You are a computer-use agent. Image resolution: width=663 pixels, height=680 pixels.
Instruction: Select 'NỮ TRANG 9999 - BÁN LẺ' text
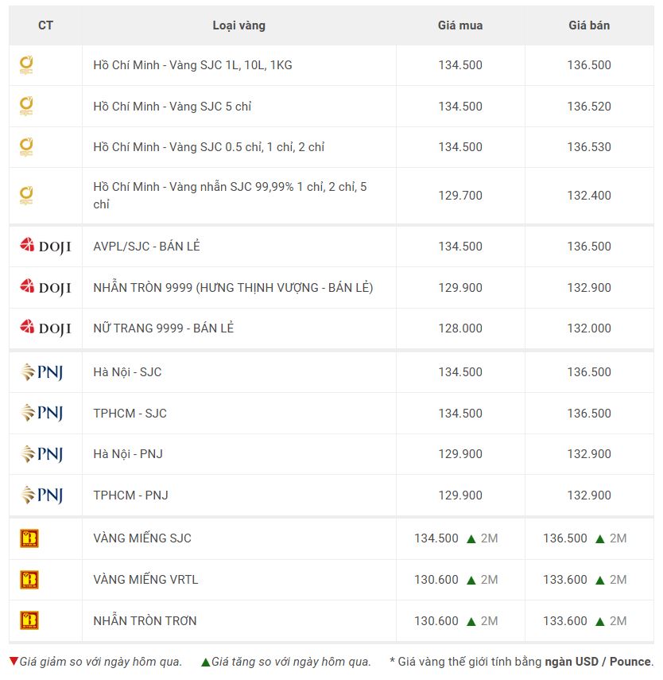[x=164, y=328]
